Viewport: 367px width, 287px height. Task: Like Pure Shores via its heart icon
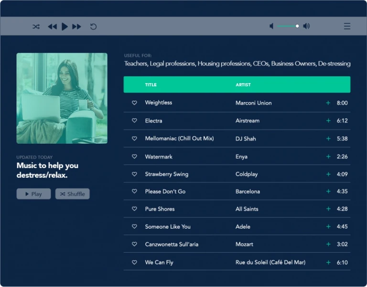pos(134,209)
